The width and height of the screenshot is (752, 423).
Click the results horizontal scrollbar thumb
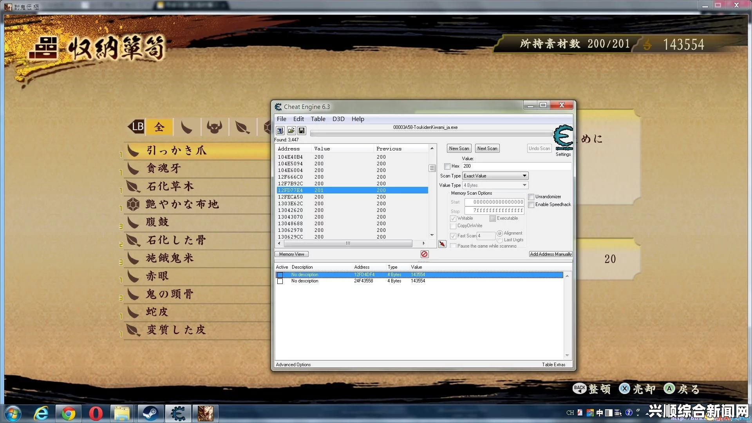[x=348, y=244]
